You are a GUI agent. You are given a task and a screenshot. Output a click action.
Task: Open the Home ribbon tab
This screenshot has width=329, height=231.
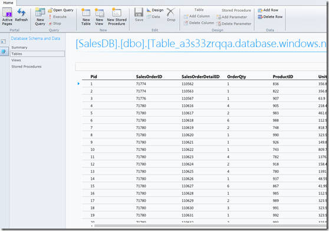[x=8, y=3]
